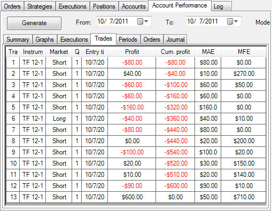Sort by the Profit column header

click(x=132, y=52)
